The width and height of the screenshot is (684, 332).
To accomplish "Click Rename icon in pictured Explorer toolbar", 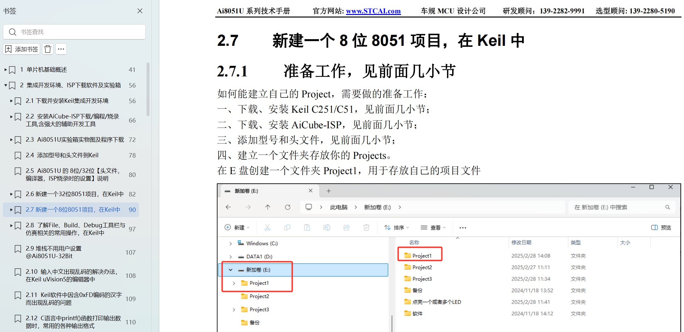I will coord(327,228).
